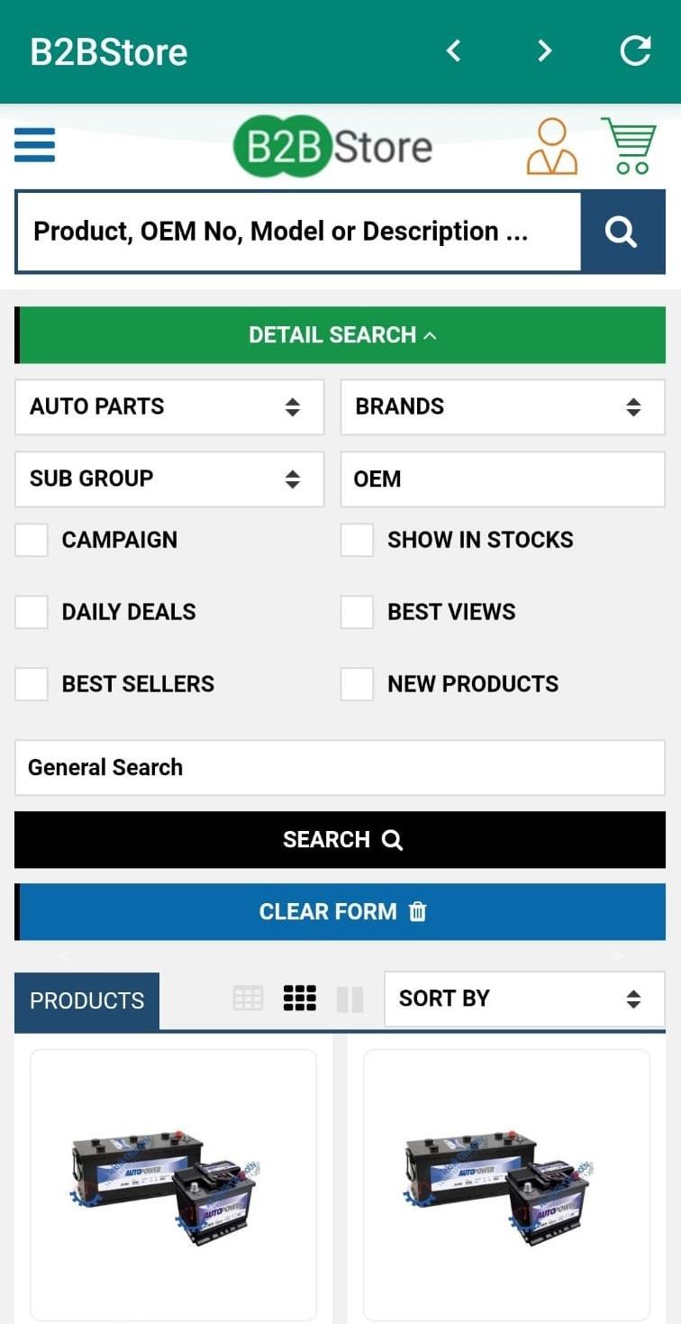Image resolution: width=681 pixels, height=1324 pixels.
Task: Go forward with the right arrow
Action: coord(544,51)
